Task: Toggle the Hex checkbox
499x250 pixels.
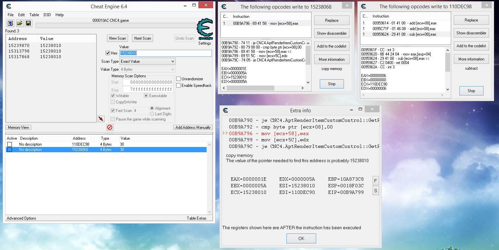Action: [x=108, y=53]
